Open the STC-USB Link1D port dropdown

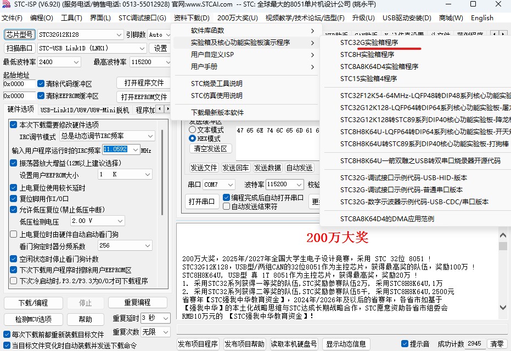pyautogui.click(x=142, y=48)
